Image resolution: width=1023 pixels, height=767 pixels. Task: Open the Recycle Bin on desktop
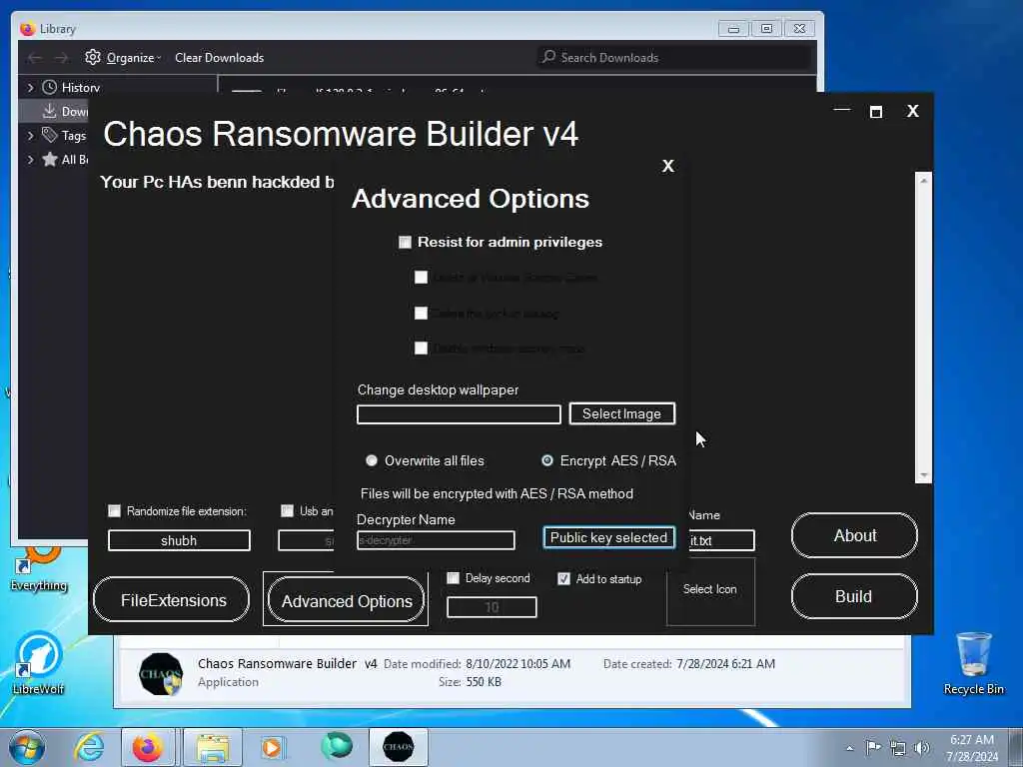coord(973,663)
